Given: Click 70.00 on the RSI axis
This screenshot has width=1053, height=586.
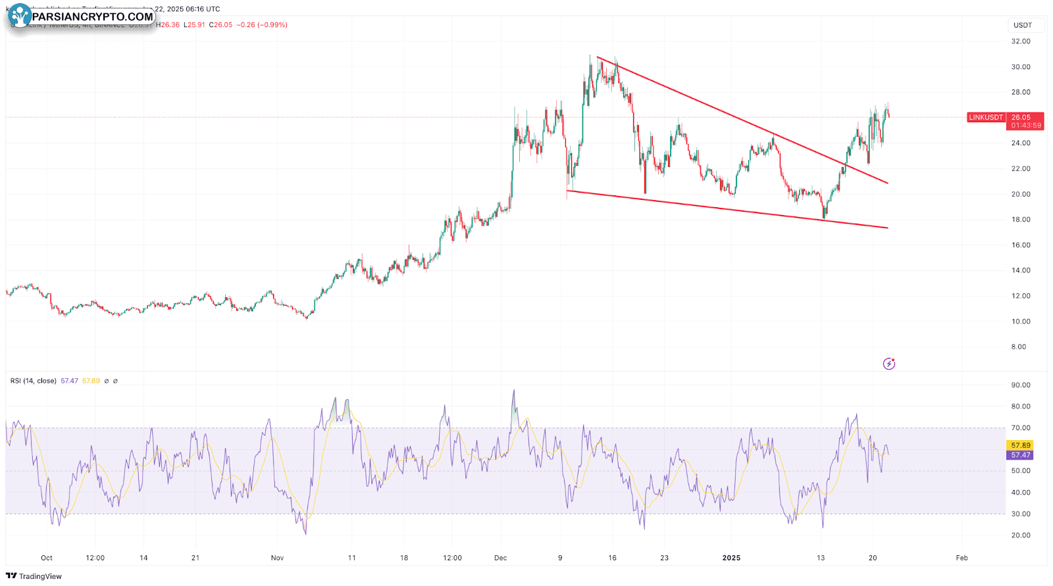Looking at the screenshot, I should coord(1021,428).
